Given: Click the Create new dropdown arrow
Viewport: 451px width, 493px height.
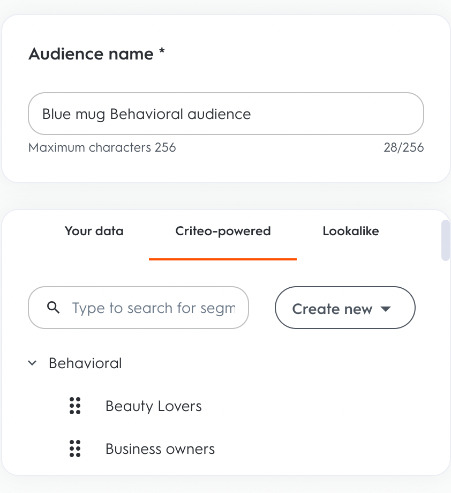Looking at the screenshot, I should tap(386, 309).
